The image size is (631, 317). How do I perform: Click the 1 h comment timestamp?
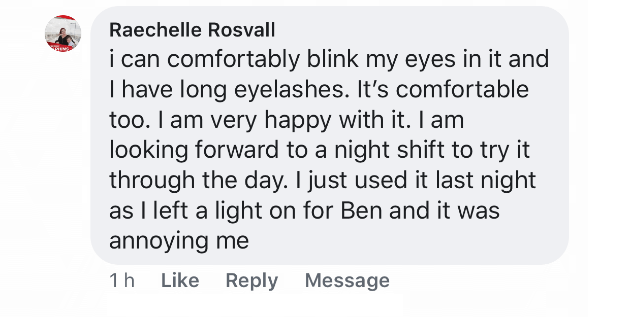click(122, 280)
